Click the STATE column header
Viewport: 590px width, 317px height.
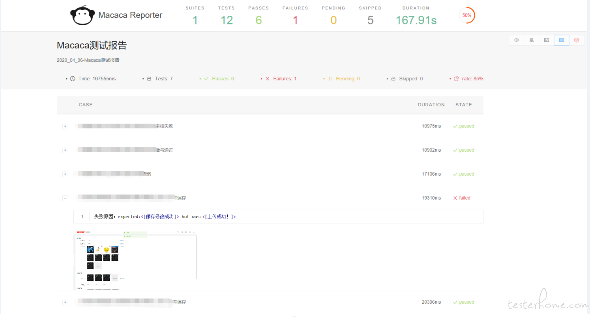point(463,105)
